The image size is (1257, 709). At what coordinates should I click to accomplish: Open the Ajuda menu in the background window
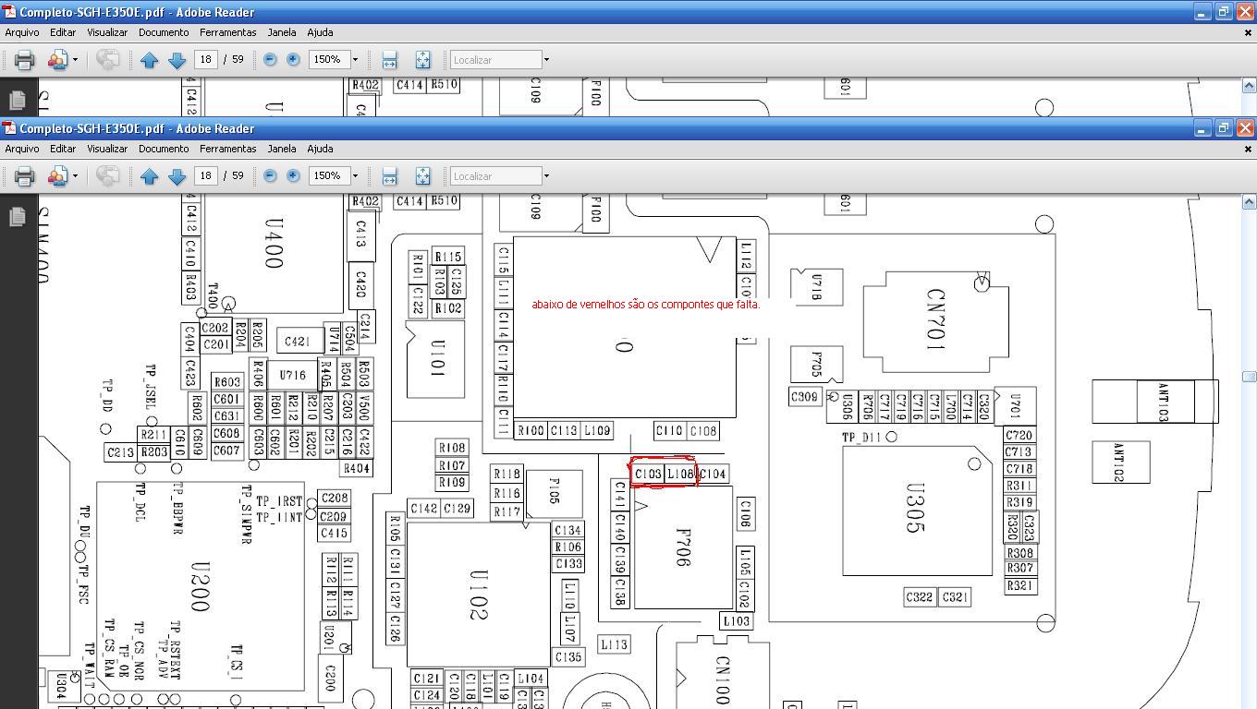320,32
